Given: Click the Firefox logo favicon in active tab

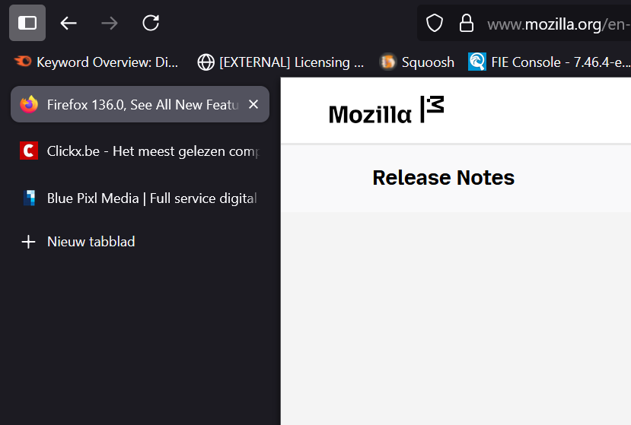Looking at the screenshot, I should coord(29,104).
